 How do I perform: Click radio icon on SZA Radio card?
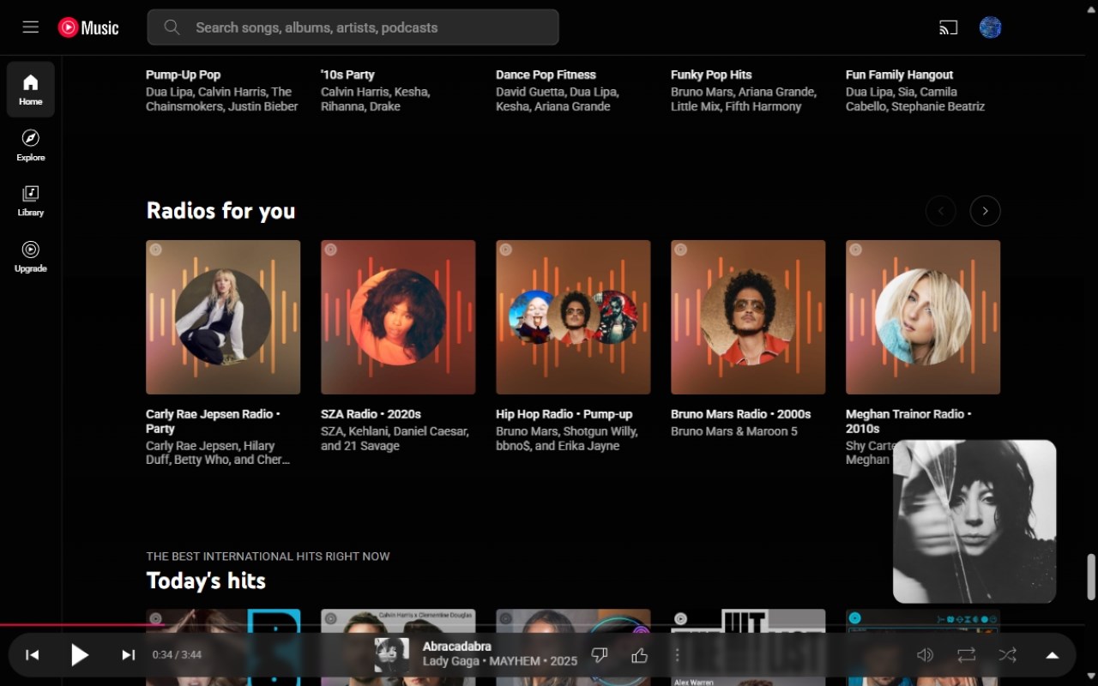pos(330,250)
